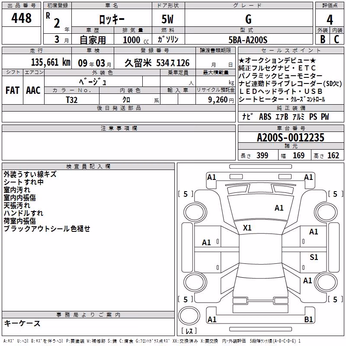Click the inspection expiry 09年03月
The height and width of the screenshot is (346, 346).
click(x=95, y=63)
